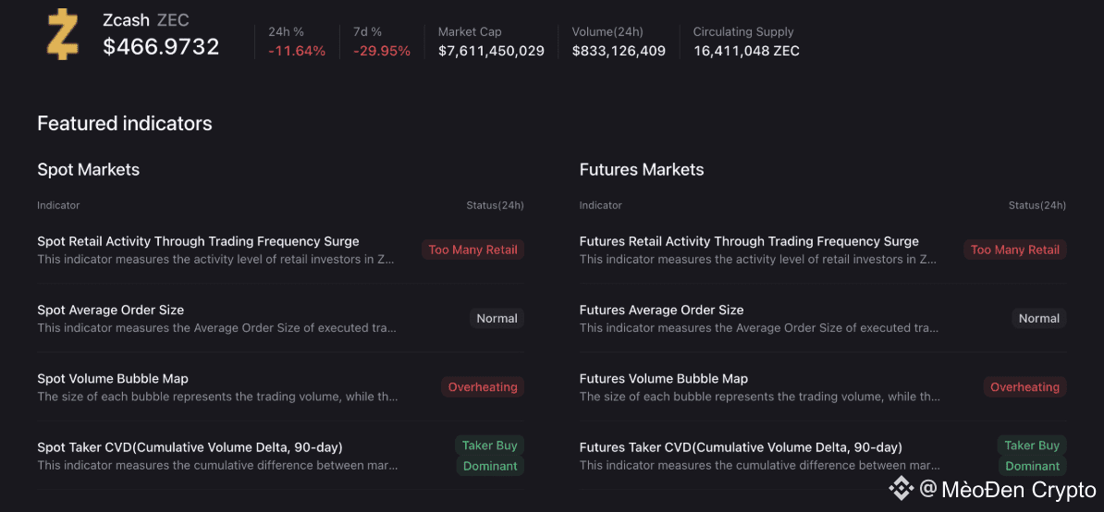Click the futures 'Normal' status badge
1104x512 pixels.
tap(1038, 319)
